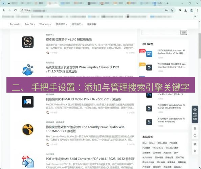Open the 不安全 site security warning
The image size is (201, 169).
pos(26,10)
